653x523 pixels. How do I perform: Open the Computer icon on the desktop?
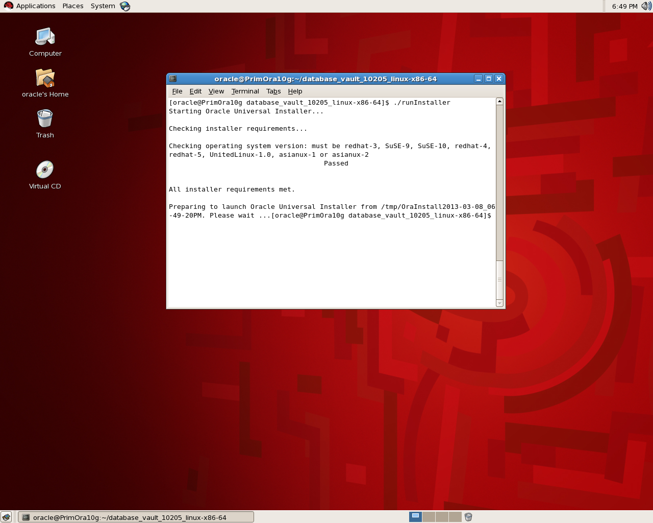pyautogui.click(x=45, y=36)
